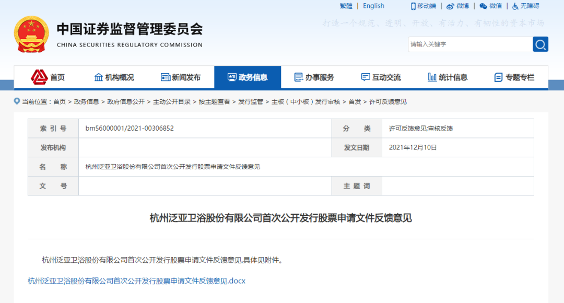This screenshot has width=564, height=303.
Task: Go to 首发 in the breadcrumb
Action: (355, 102)
